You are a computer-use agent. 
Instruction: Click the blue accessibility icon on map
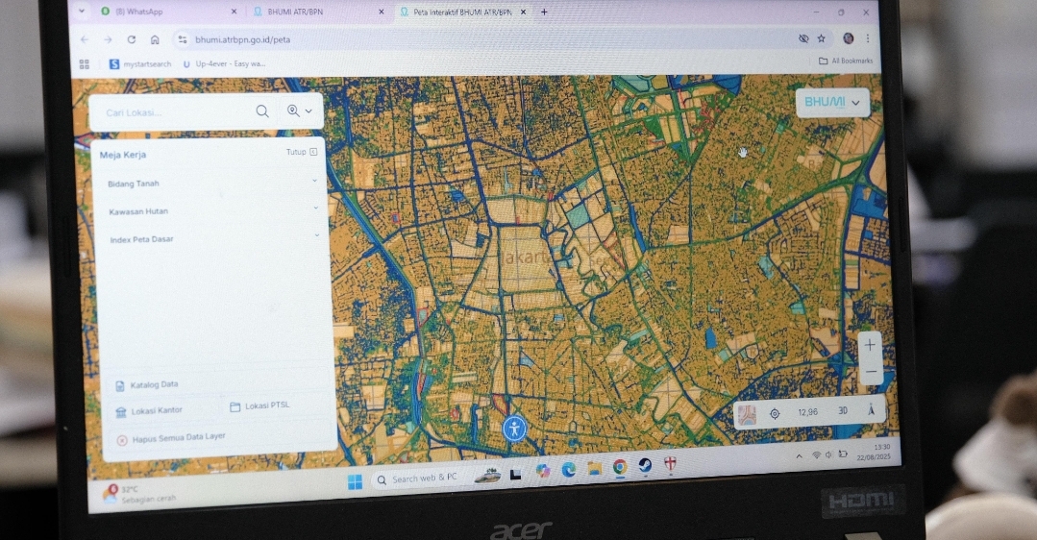pyautogui.click(x=515, y=429)
